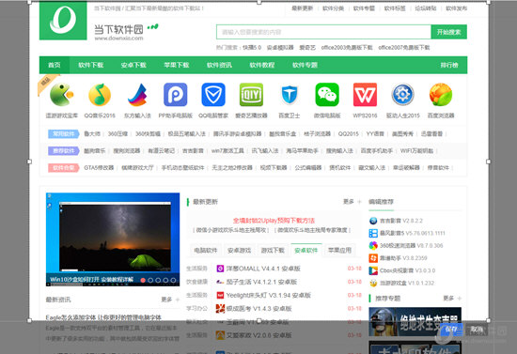Viewport: 517px width, 354px height.
Task: Select the 驱动人生2015 gear icon
Action: coord(402,95)
